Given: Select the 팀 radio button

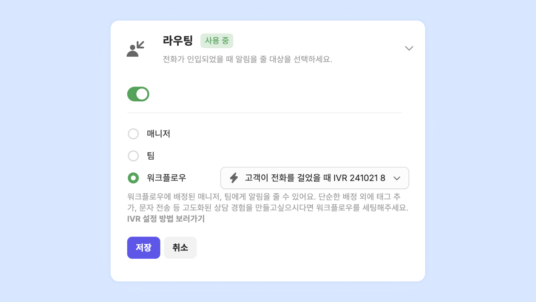Looking at the screenshot, I should (x=133, y=156).
